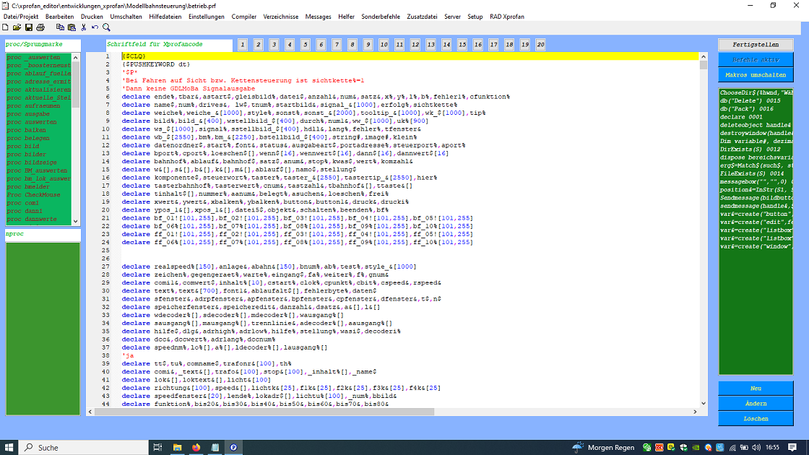The image size is (809, 455).
Task: Paste clipboard using the paste icon
Action: pyautogui.click(x=72, y=27)
